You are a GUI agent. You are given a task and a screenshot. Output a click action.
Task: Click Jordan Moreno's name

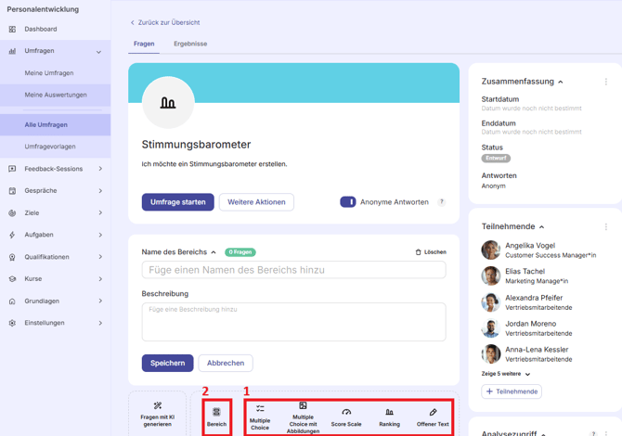point(530,324)
